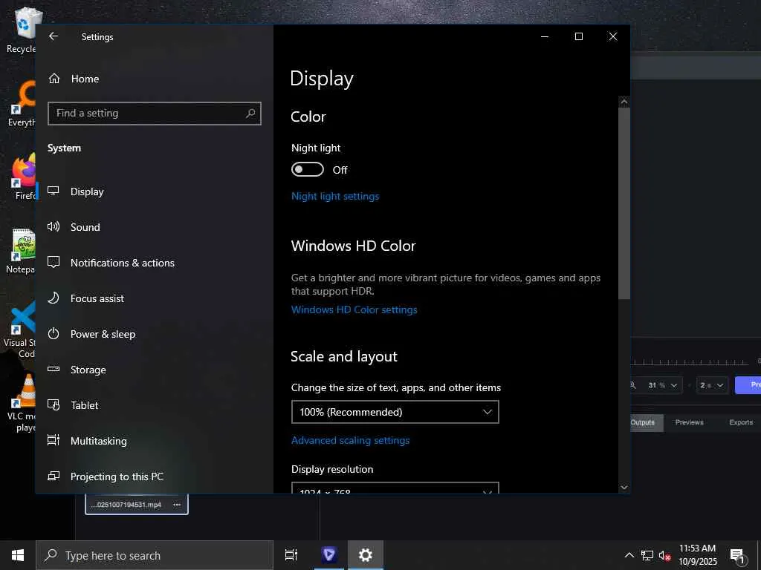Go back with the Settings back arrow

(x=54, y=36)
